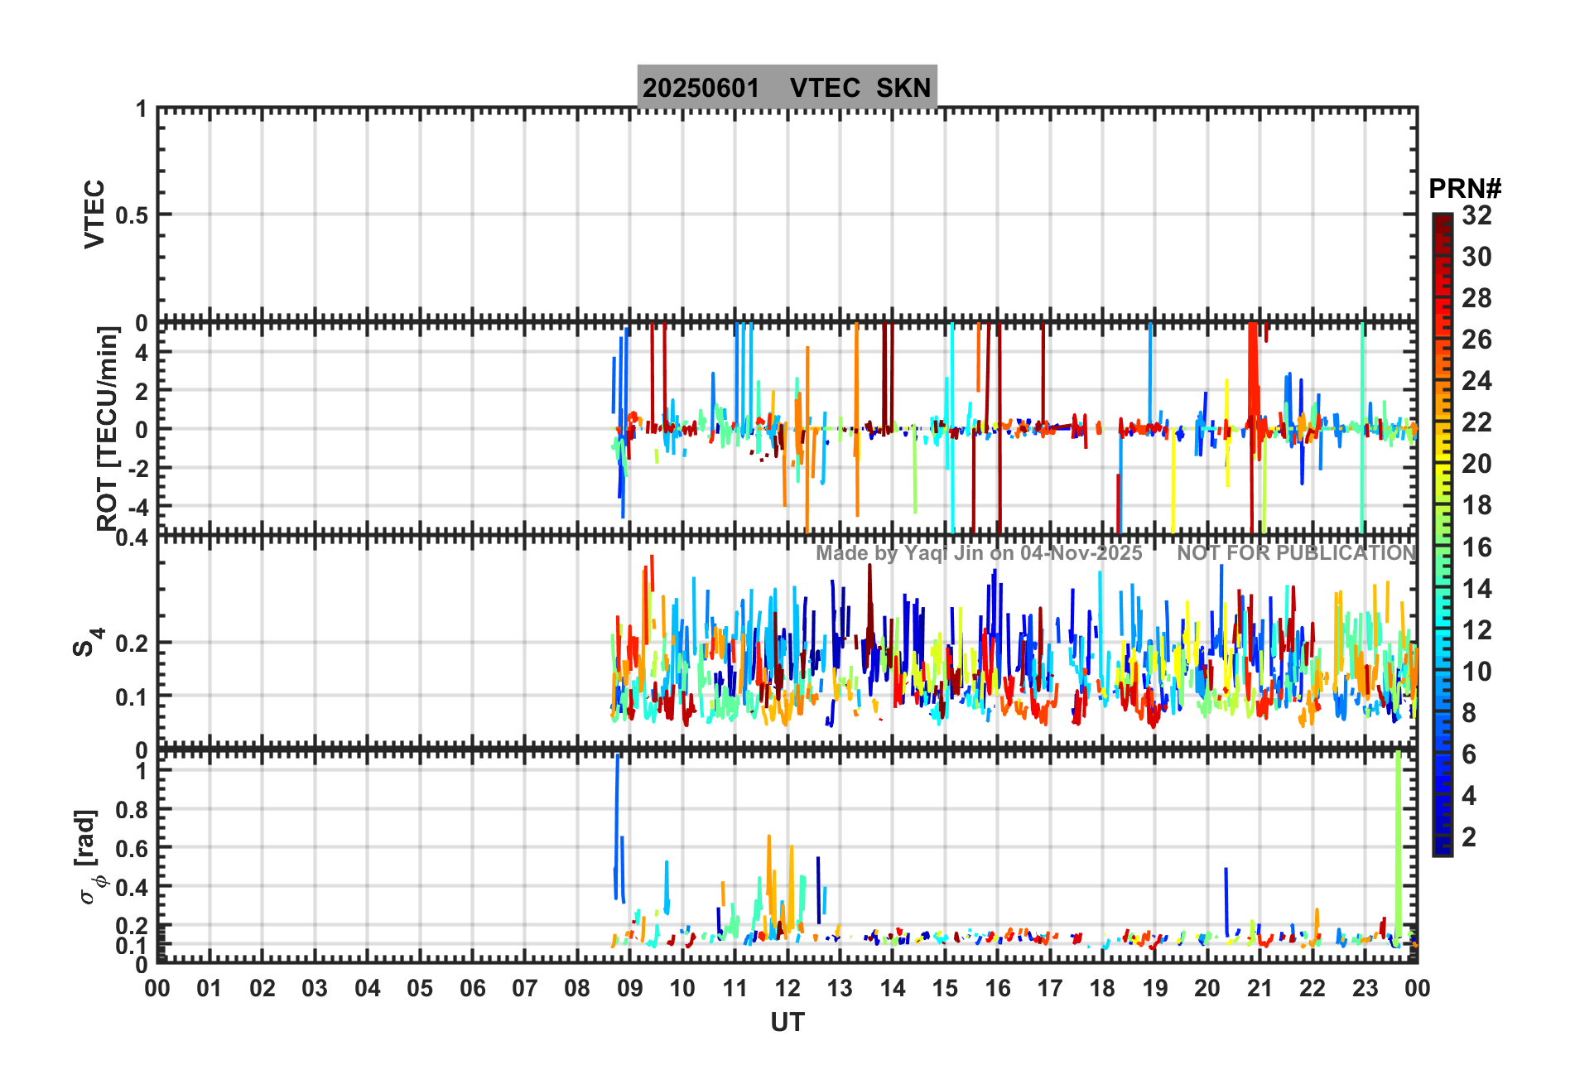
Task: Click the plot title '20250601 VTEC SKN'
Action: pyautogui.click(x=787, y=87)
